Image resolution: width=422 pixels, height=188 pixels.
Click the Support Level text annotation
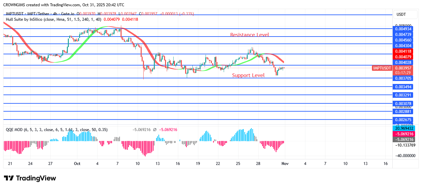tap(248, 75)
